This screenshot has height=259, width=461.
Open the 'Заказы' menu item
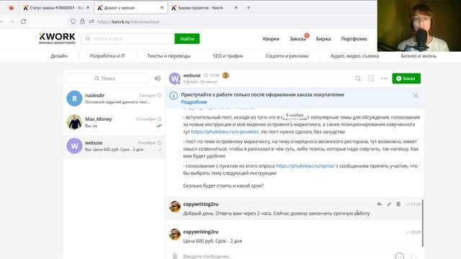(297, 39)
